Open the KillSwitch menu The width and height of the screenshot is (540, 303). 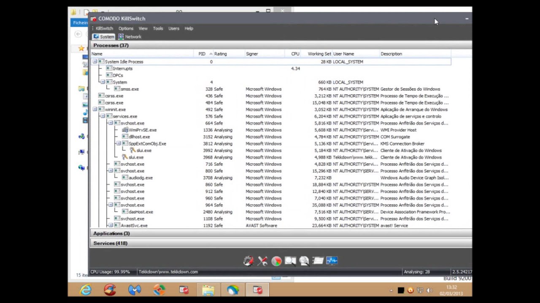coord(104,28)
